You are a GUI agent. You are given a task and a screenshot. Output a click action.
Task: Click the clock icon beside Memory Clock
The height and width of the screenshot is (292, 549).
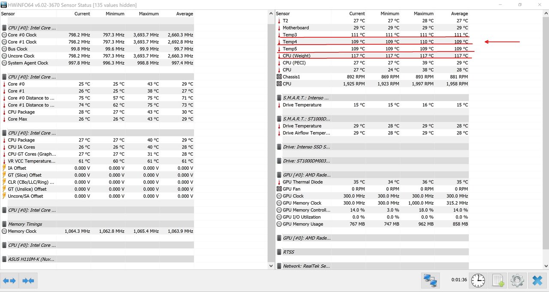click(x=4, y=231)
